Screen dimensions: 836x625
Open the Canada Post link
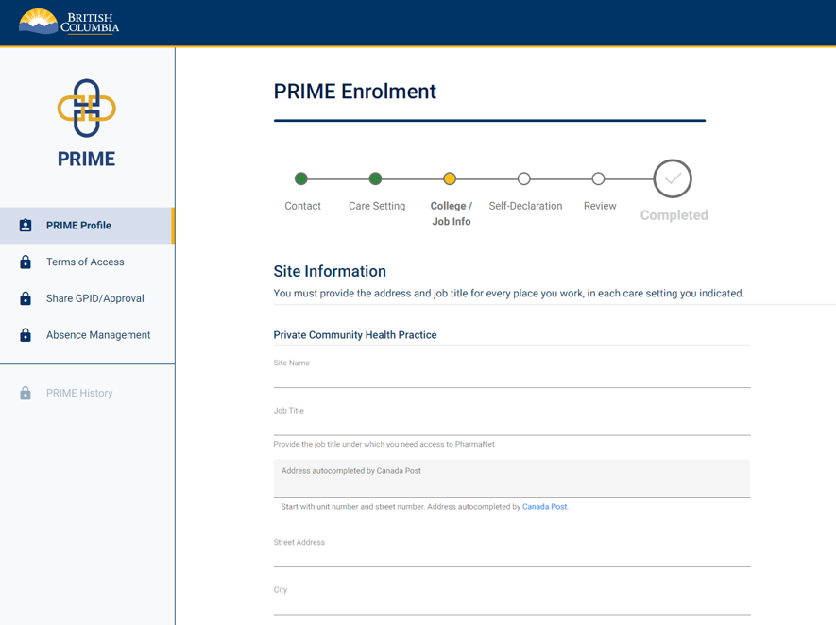[544, 506]
